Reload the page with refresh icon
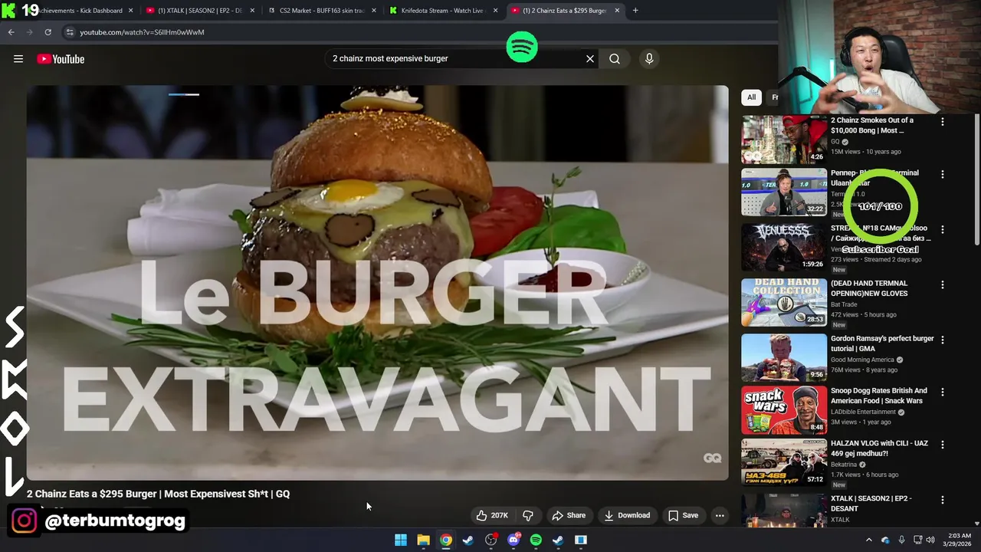The height and width of the screenshot is (552, 981). tap(48, 32)
